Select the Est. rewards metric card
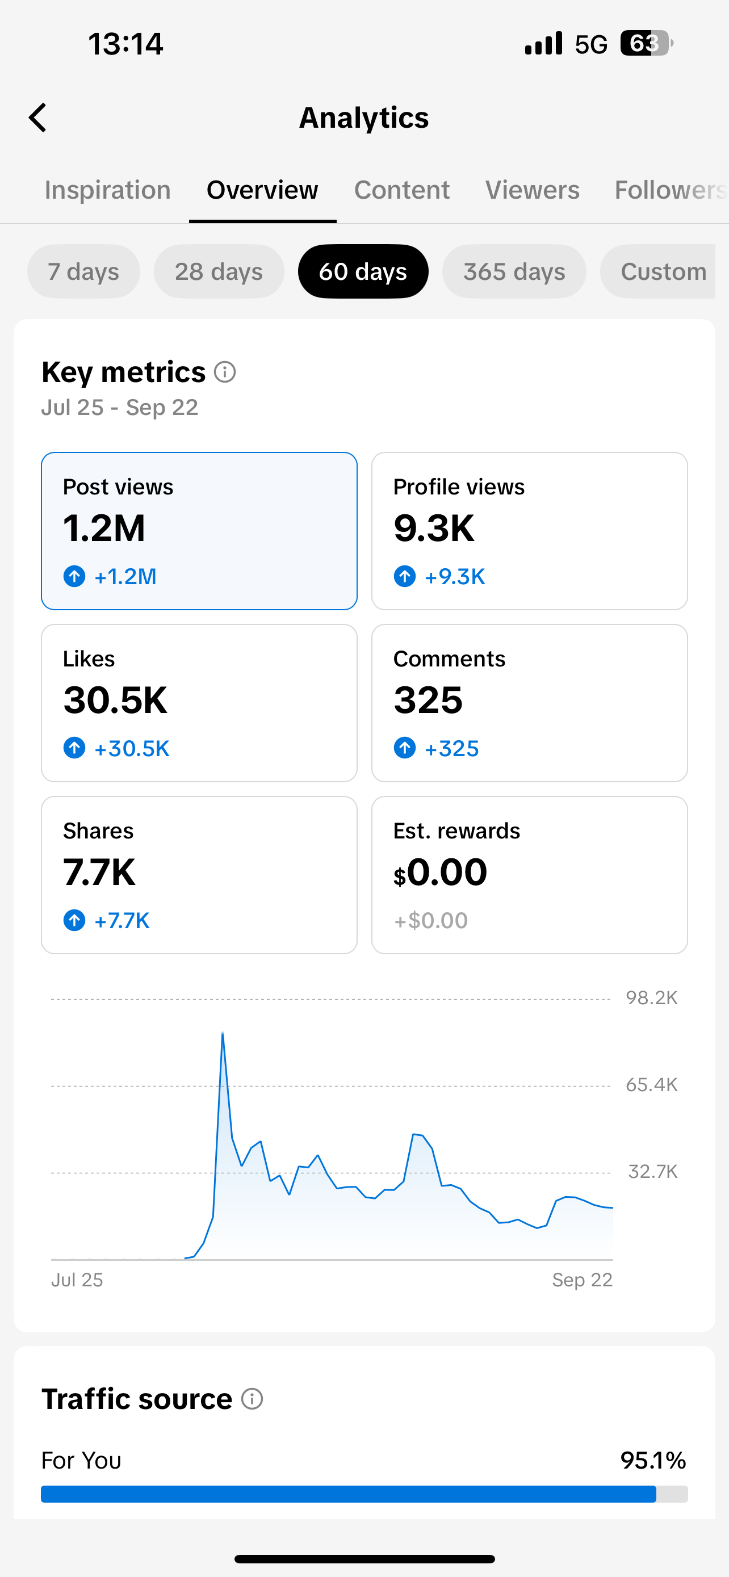Viewport: 729px width, 1577px height. (530, 875)
